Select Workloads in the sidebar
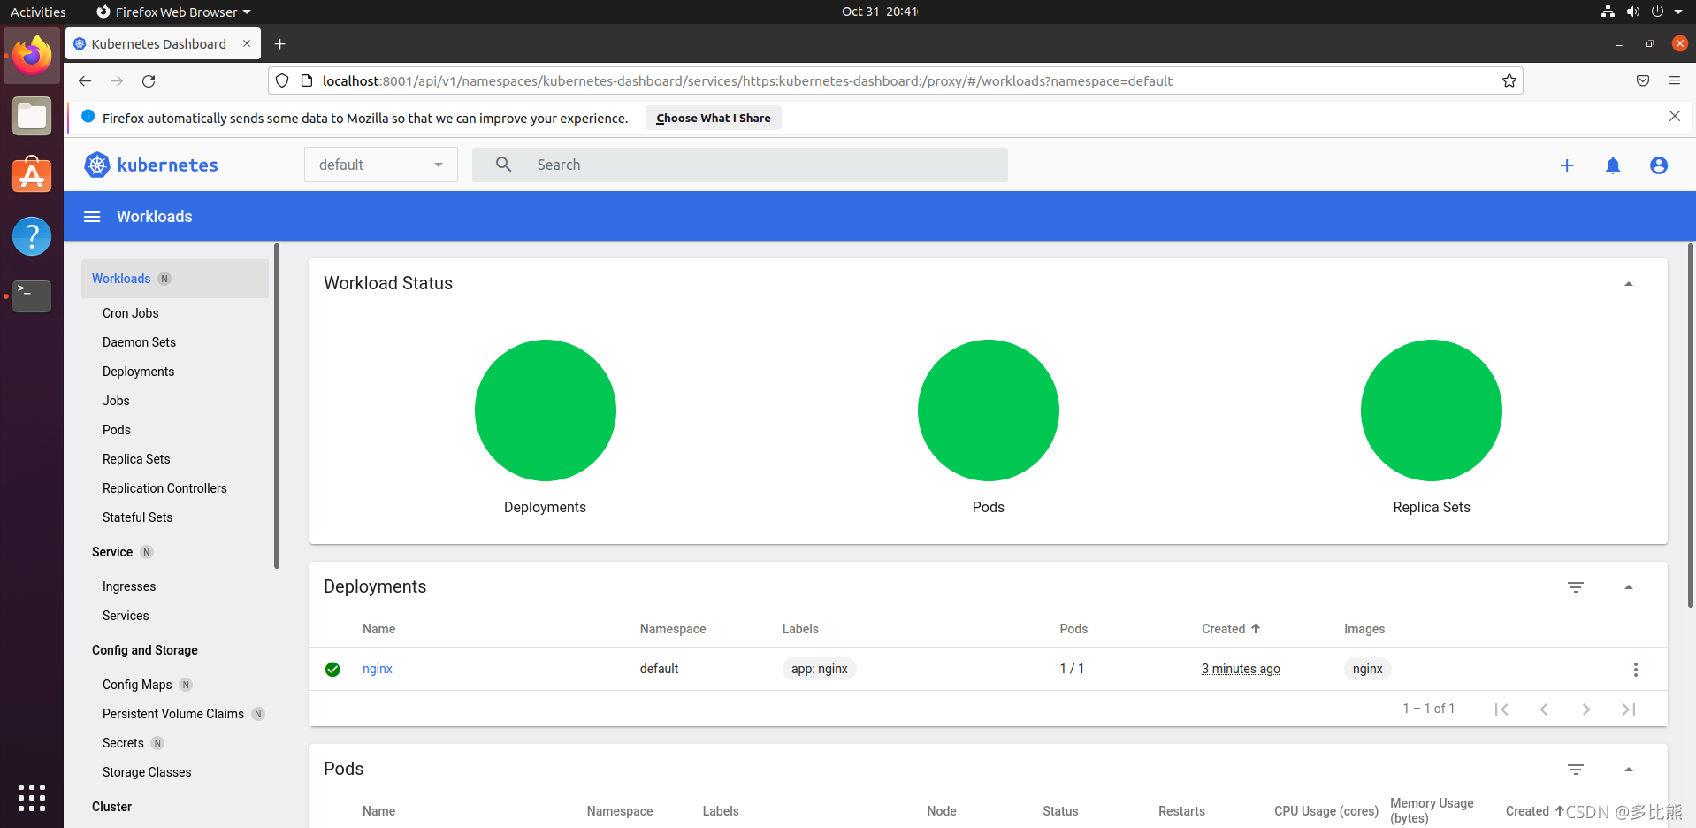Image resolution: width=1696 pixels, height=828 pixels. pyautogui.click(x=175, y=279)
